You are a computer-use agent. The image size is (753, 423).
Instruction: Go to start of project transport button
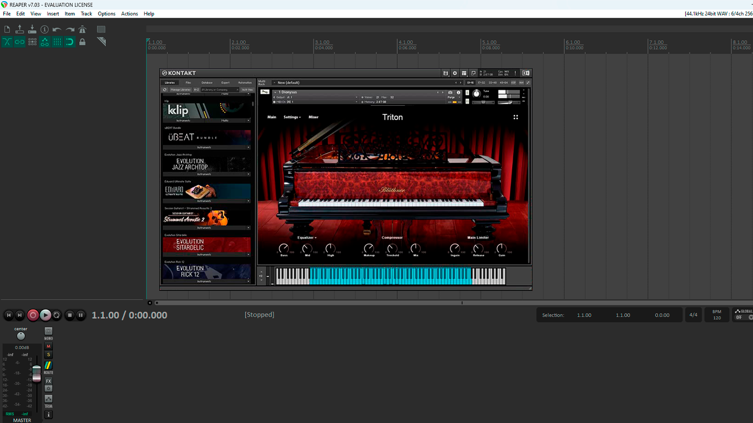8,315
